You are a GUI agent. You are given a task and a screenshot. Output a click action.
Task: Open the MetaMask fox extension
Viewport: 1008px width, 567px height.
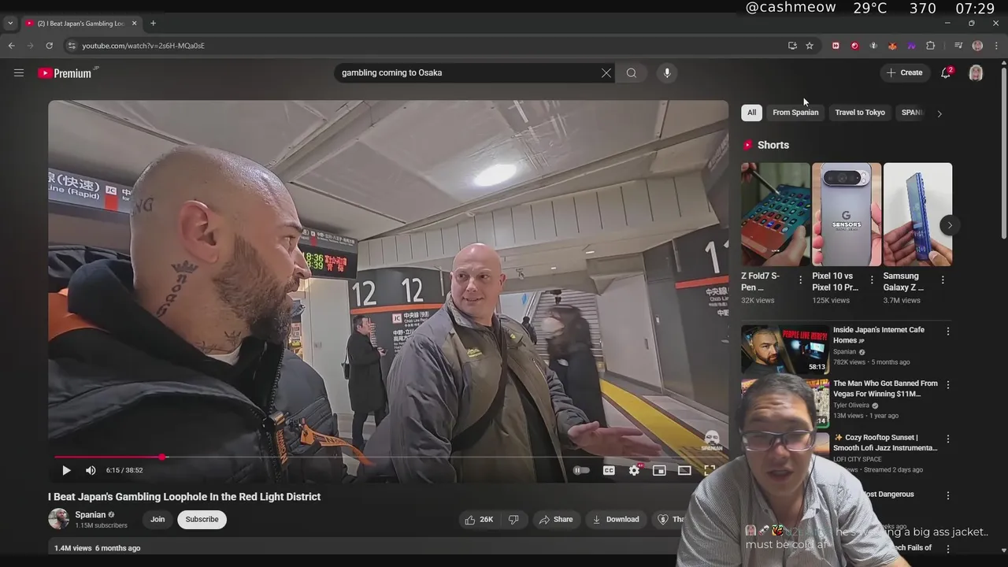click(892, 46)
